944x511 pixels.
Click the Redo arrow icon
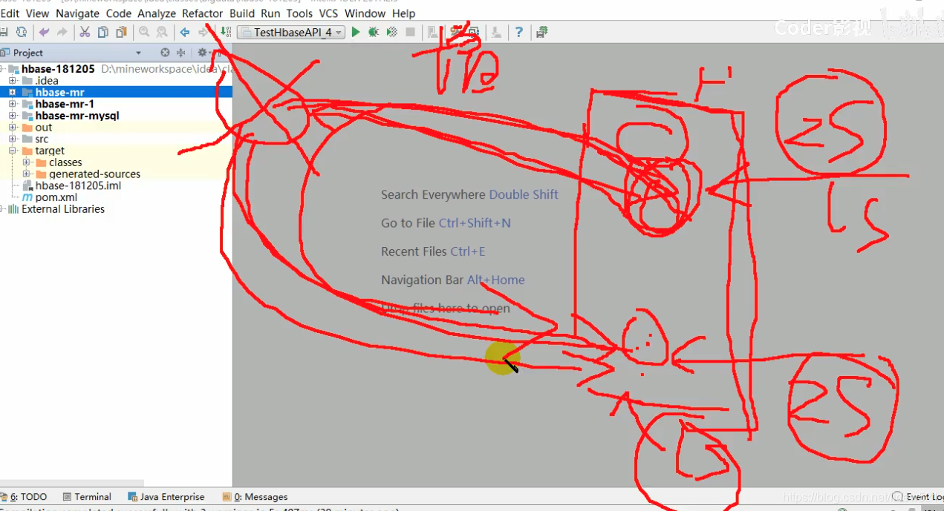62,32
